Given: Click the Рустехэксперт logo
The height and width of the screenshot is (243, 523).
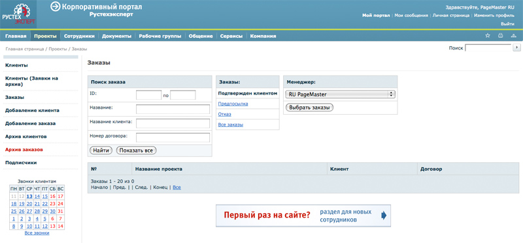Looking at the screenshot, I should [x=18, y=14].
